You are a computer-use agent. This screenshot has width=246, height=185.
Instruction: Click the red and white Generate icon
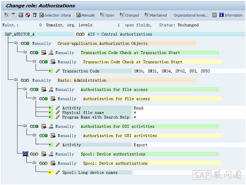(x=28, y=15)
